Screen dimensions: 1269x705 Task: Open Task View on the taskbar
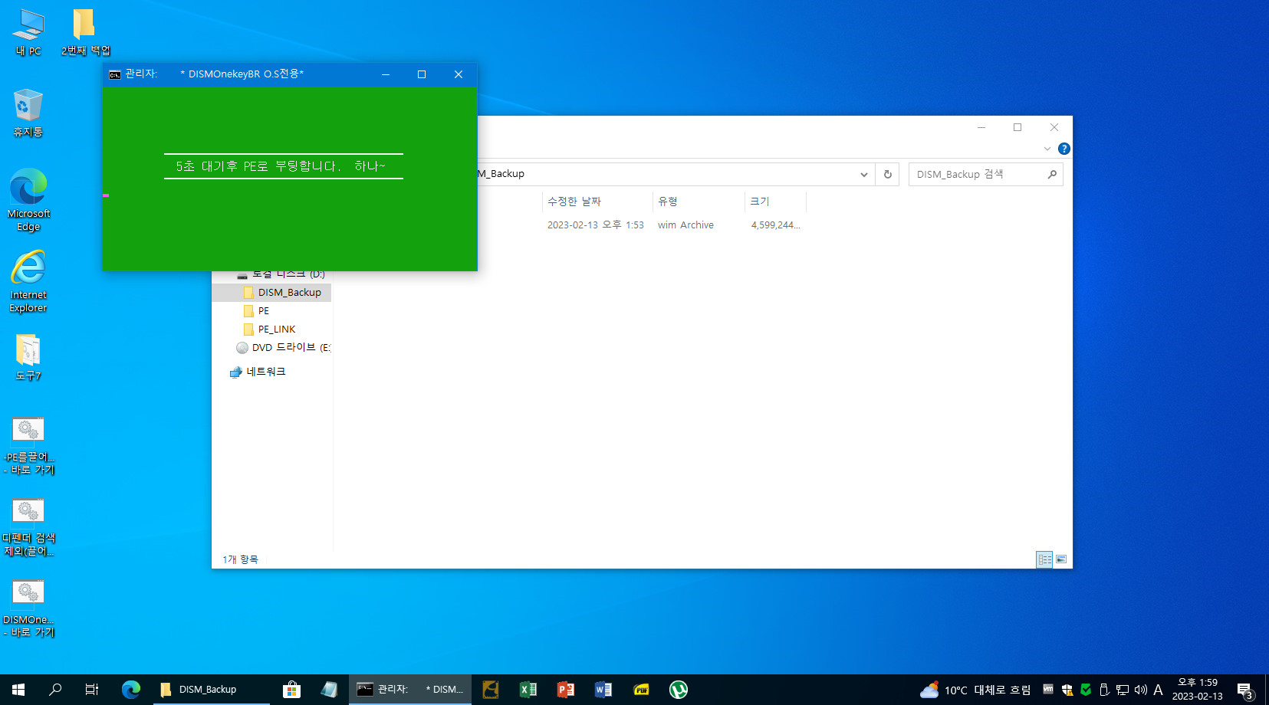click(92, 690)
